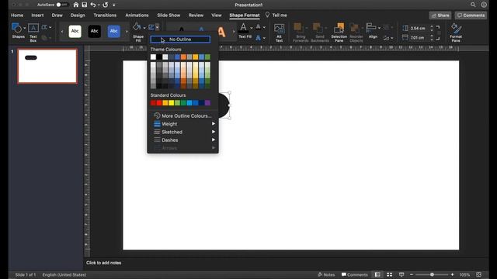
Task: Toggle the Notes pane in status bar
Action: [x=326, y=274]
